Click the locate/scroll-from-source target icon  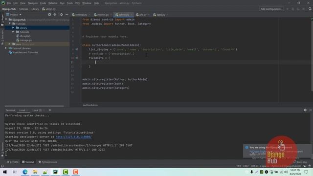tap(49, 15)
